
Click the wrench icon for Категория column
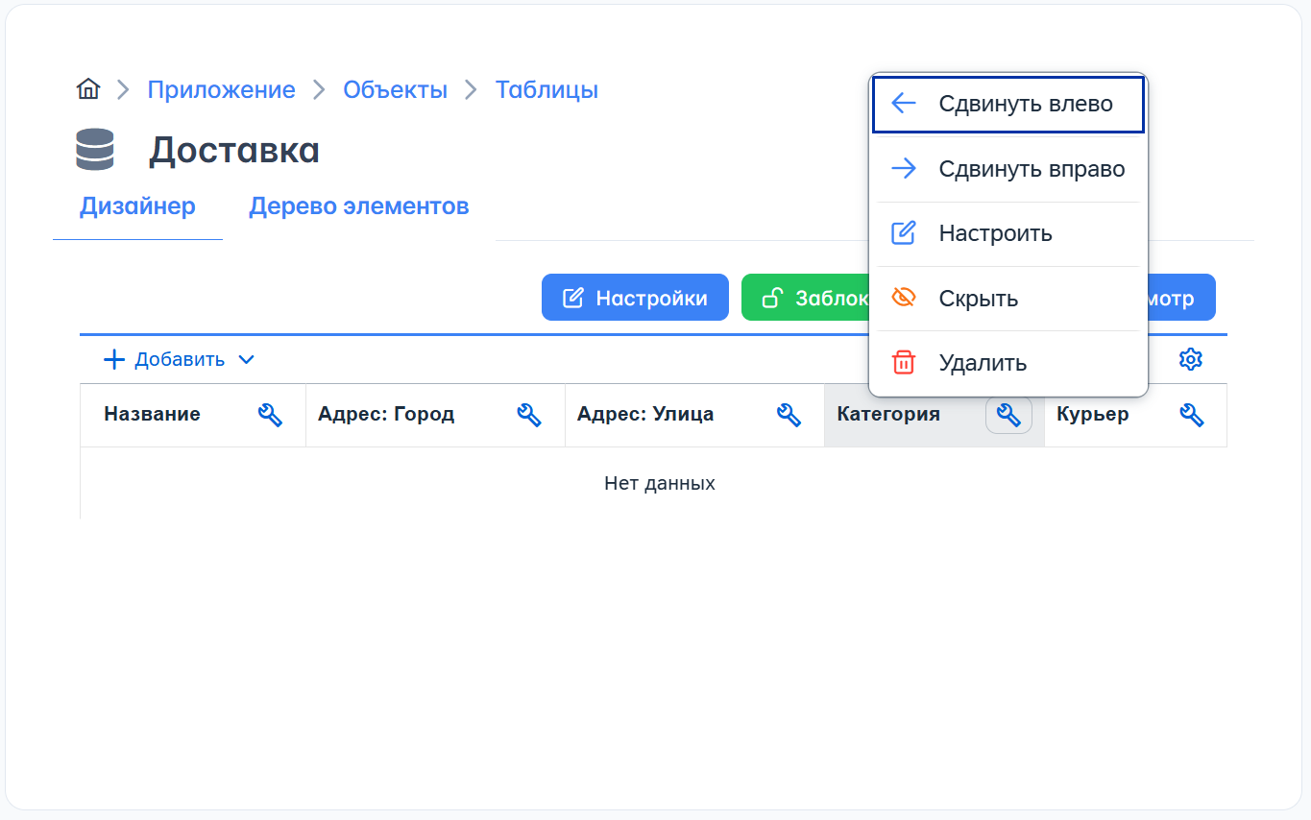click(x=1008, y=415)
